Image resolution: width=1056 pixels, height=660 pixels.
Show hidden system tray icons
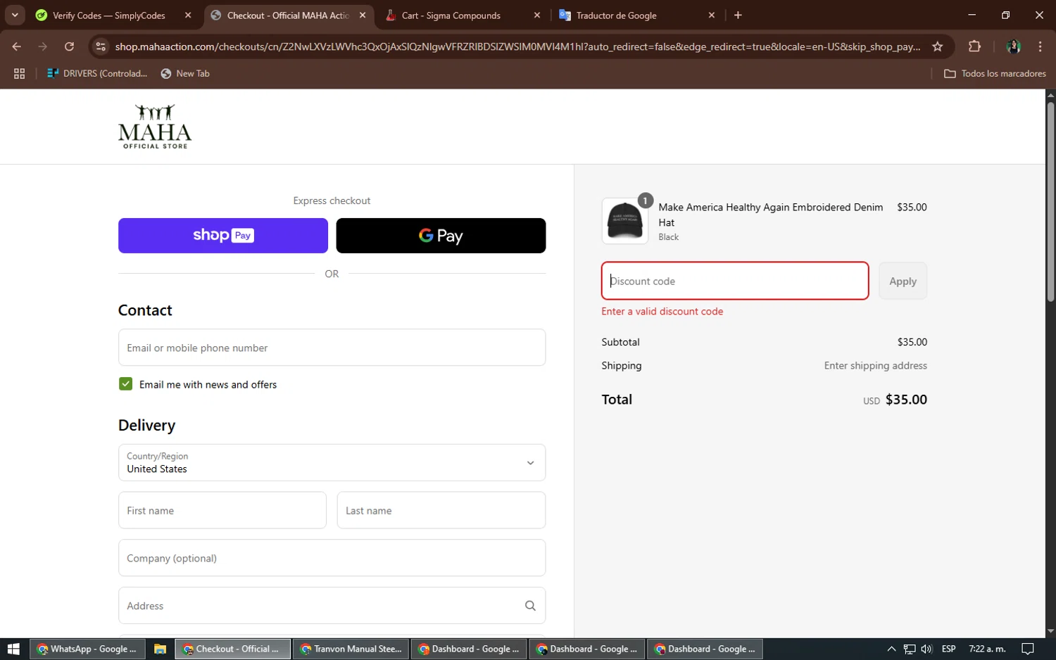[891, 649]
